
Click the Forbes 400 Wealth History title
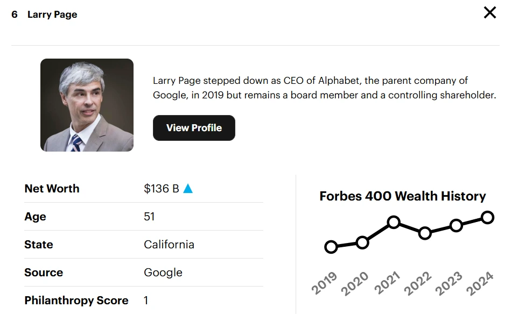[402, 196]
